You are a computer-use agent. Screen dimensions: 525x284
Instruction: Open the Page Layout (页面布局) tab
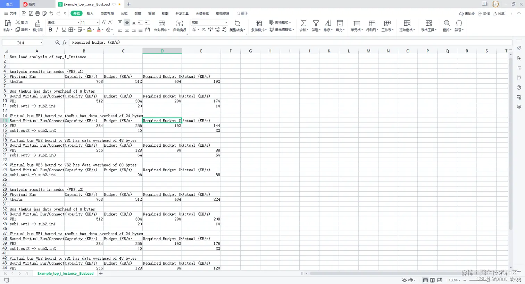coord(107,14)
